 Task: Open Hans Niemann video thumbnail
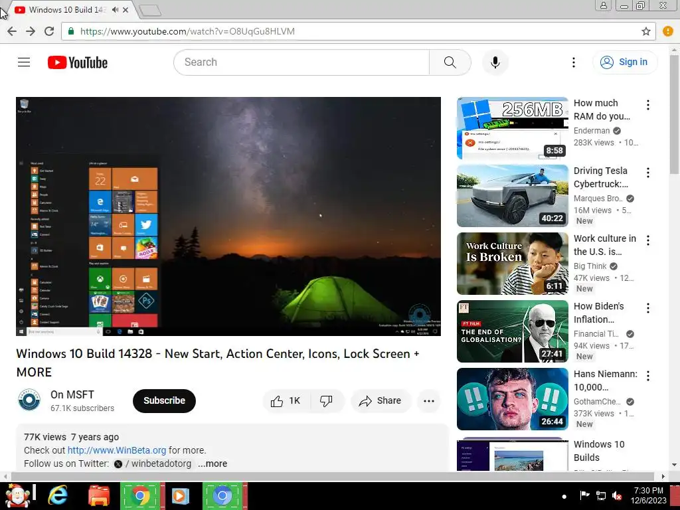click(512, 399)
